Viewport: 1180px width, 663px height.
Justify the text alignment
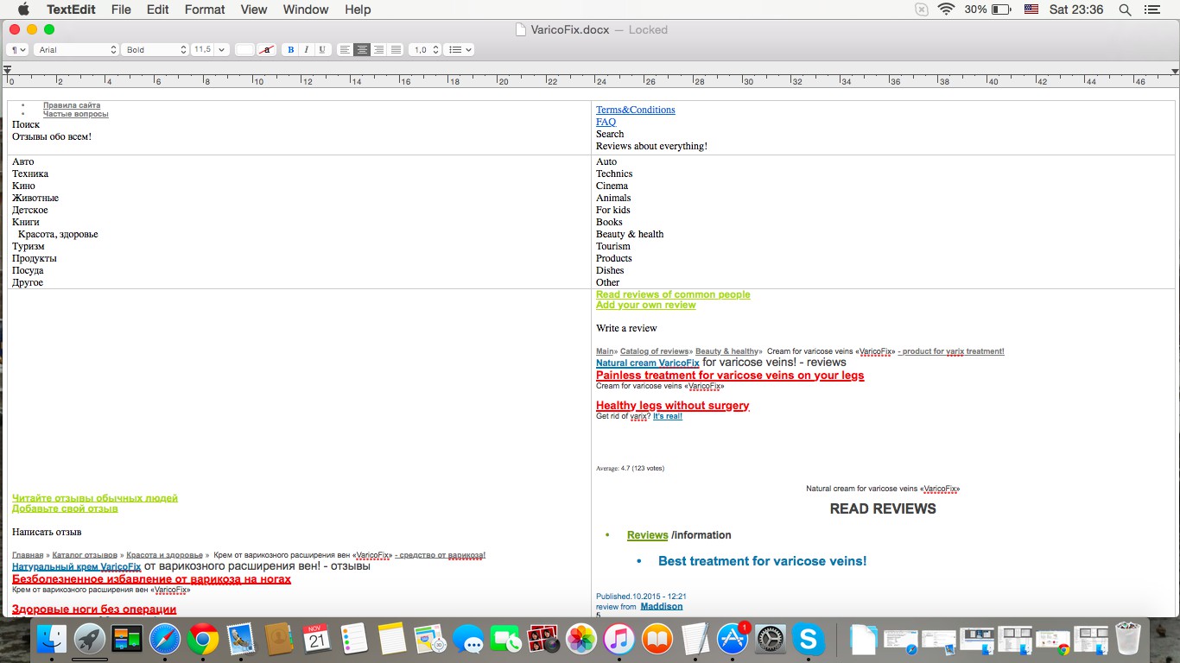pyautogui.click(x=396, y=50)
